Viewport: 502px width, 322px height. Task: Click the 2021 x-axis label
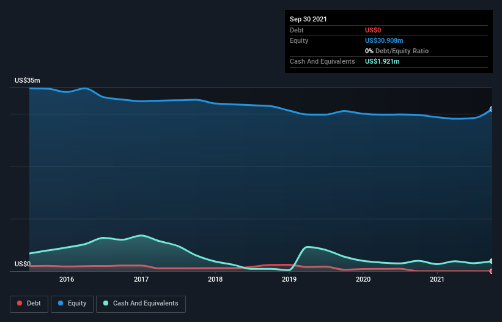pos(437,279)
